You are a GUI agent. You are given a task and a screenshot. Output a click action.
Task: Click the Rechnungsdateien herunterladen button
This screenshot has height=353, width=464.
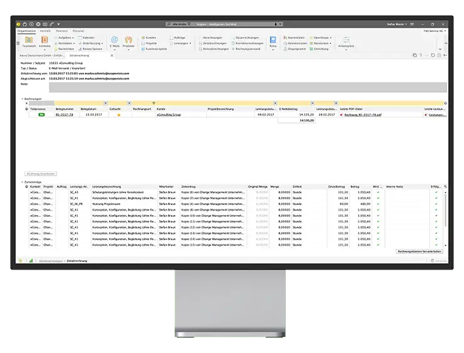click(x=419, y=251)
